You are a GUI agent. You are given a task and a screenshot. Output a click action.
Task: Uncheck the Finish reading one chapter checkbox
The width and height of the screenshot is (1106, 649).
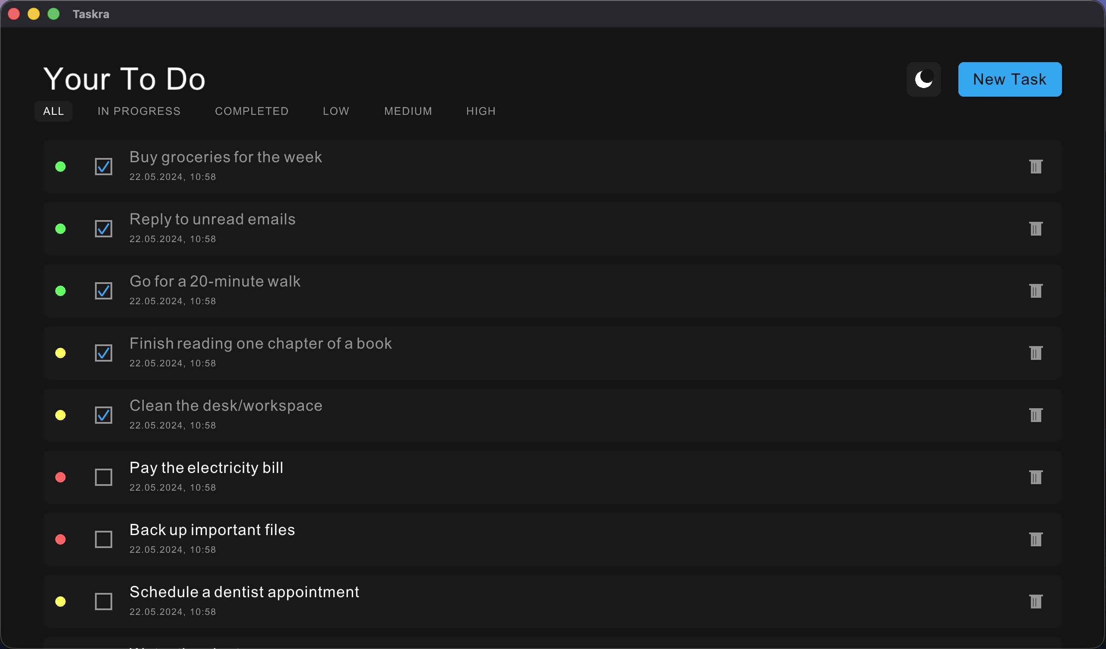pyautogui.click(x=104, y=353)
